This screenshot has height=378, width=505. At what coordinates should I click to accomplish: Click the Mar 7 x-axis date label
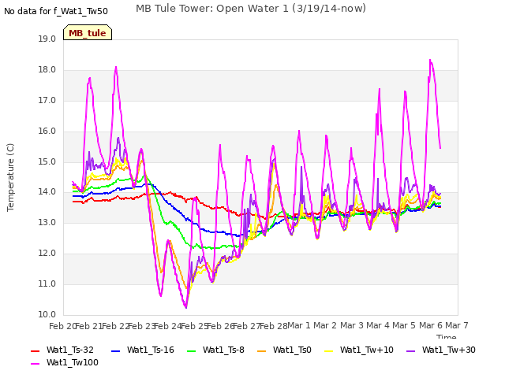coord(457,325)
